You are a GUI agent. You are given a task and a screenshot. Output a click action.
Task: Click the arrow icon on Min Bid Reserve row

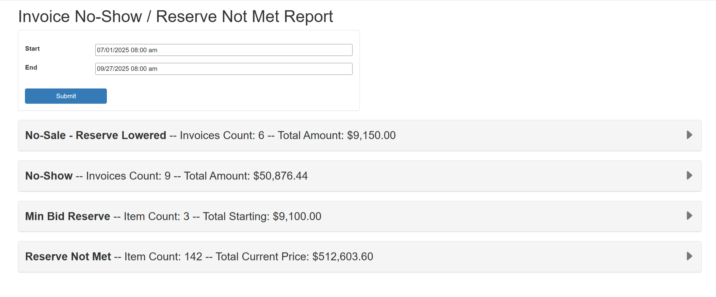[x=690, y=216]
